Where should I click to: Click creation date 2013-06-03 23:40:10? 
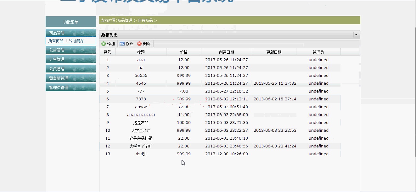point(227,138)
